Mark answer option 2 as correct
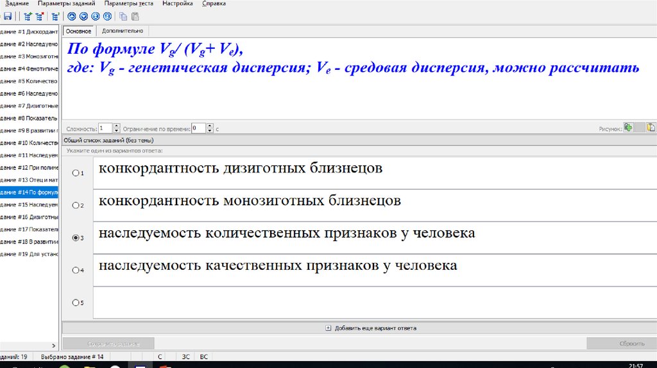This screenshot has width=657, height=368. (76, 205)
